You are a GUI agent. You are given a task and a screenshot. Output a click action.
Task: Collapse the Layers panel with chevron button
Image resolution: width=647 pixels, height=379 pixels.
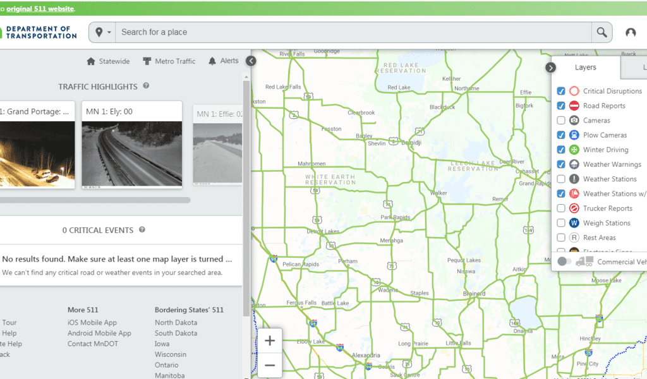[x=550, y=68]
